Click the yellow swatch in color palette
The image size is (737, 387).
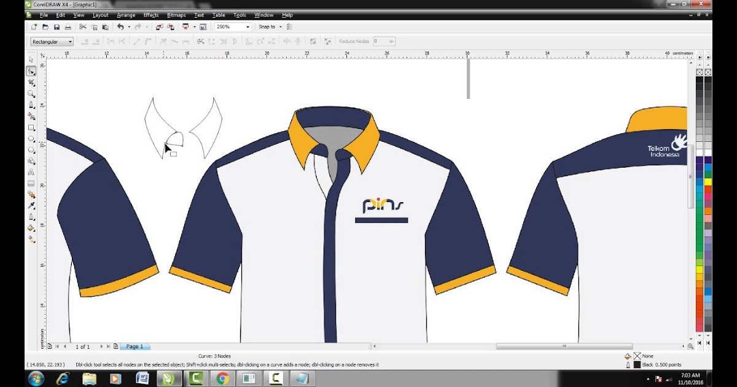tap(708, 182)
